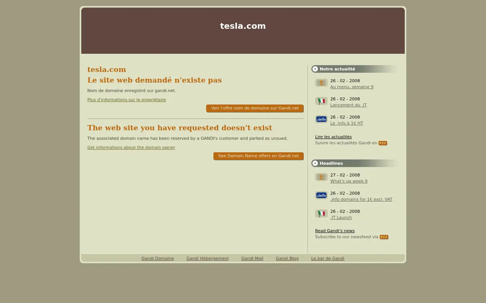486x303 pixels.
Task: Click the Italian flag icon beside '.IT Launch'
Action: pos(321,214)
